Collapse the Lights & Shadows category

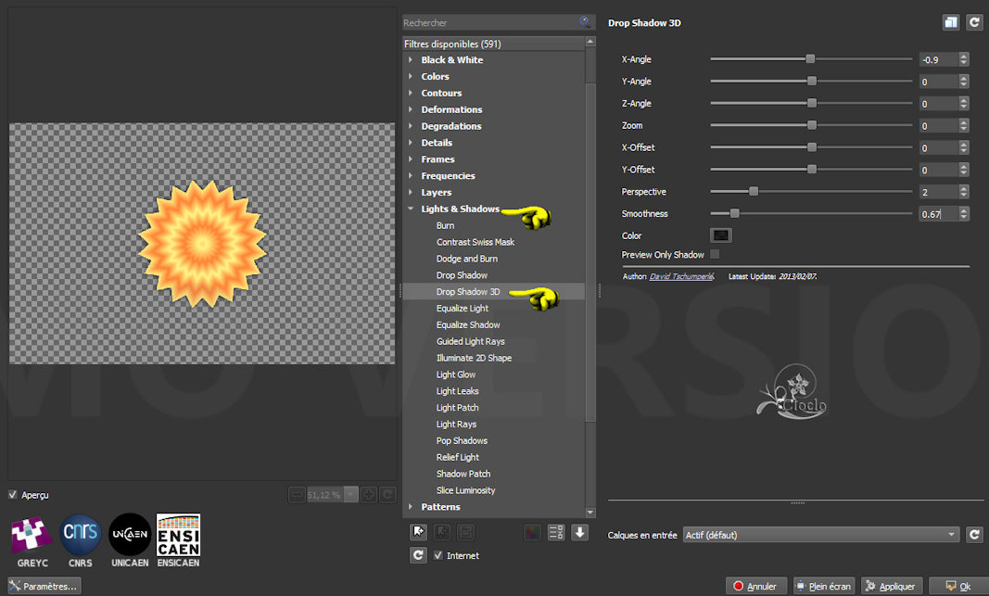(x=411, y=209)
